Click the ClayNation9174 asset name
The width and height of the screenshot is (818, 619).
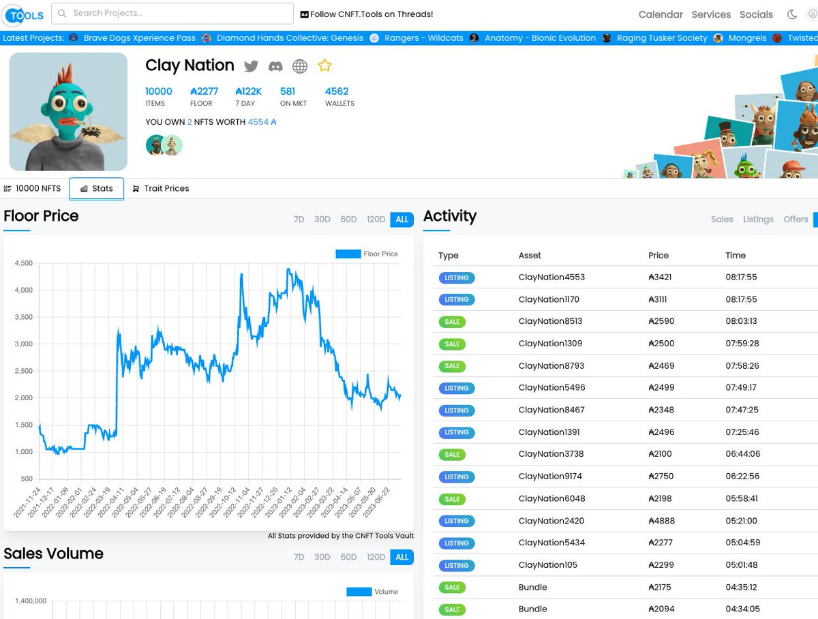click(550, 477)
